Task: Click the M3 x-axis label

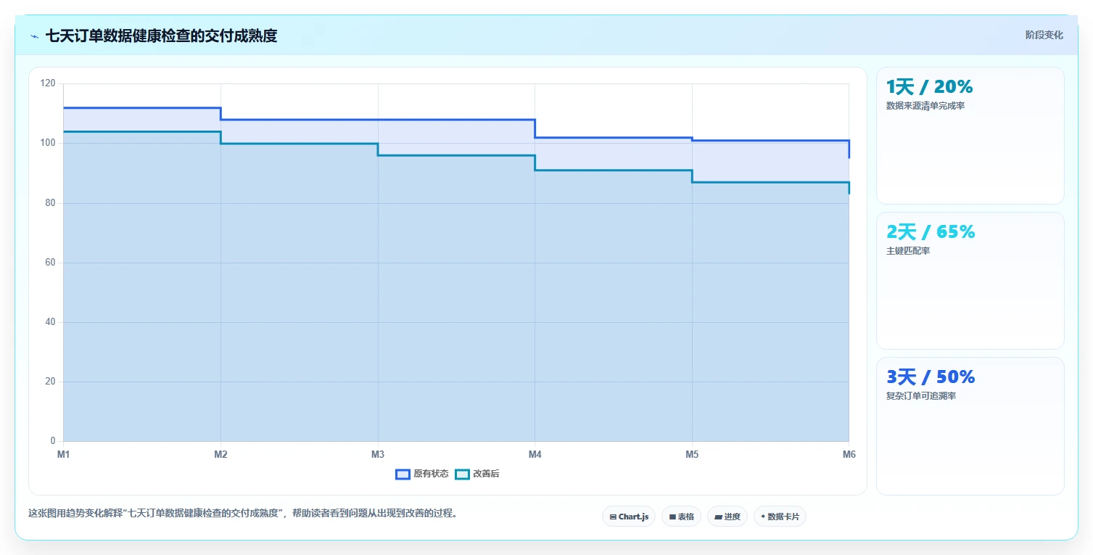Action: point(378,454)
